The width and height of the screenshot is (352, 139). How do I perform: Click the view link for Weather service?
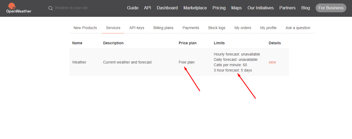tap(272, 62)
